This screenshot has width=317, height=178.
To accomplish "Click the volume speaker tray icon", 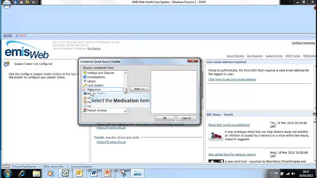I will [293, 174].
